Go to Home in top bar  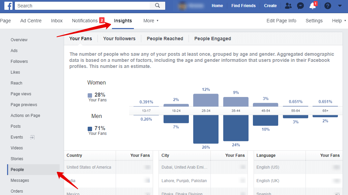click(217, 6)
